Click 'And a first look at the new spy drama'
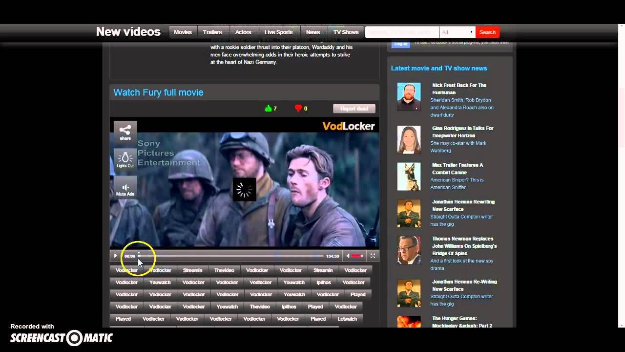625x352 pixels. [461, 264]
